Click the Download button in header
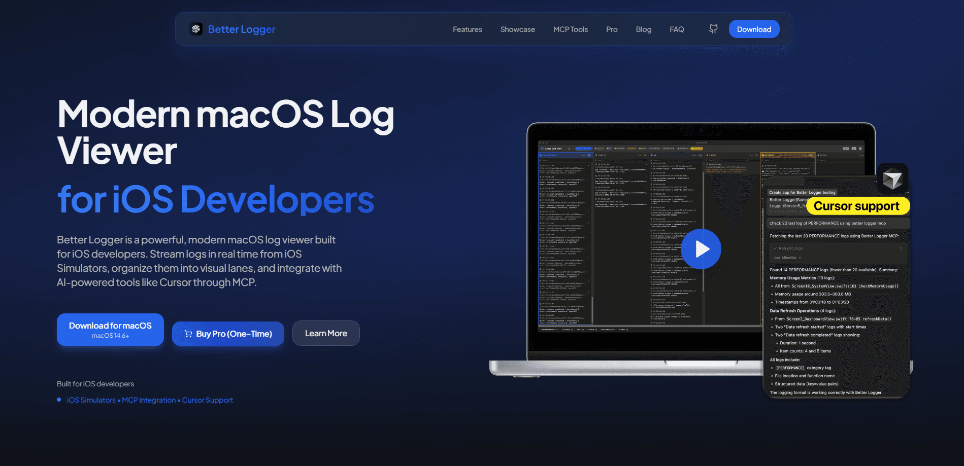 [754, 29]
